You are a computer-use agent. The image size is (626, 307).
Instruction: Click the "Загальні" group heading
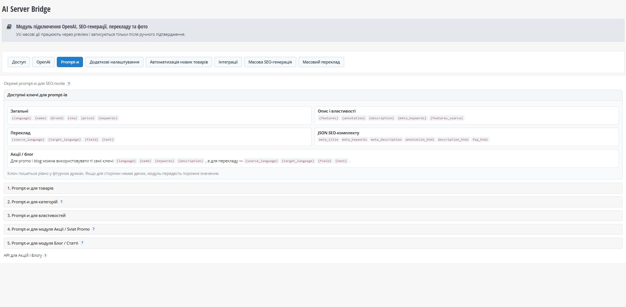pyautogui.click(x=20, y=111)
